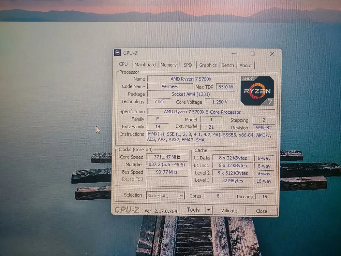This screenshot has height=256, width=341.
Task: Click the Validate button
Action: click(x=229, y=211)
